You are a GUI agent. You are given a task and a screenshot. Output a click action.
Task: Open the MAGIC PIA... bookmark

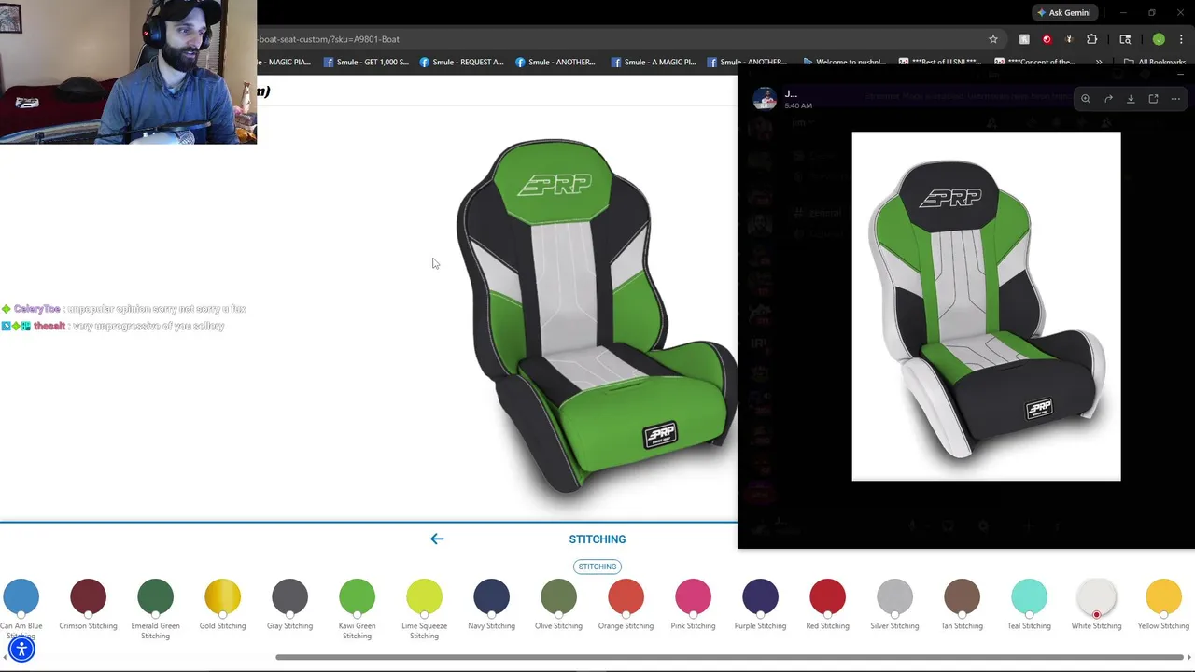284,63
